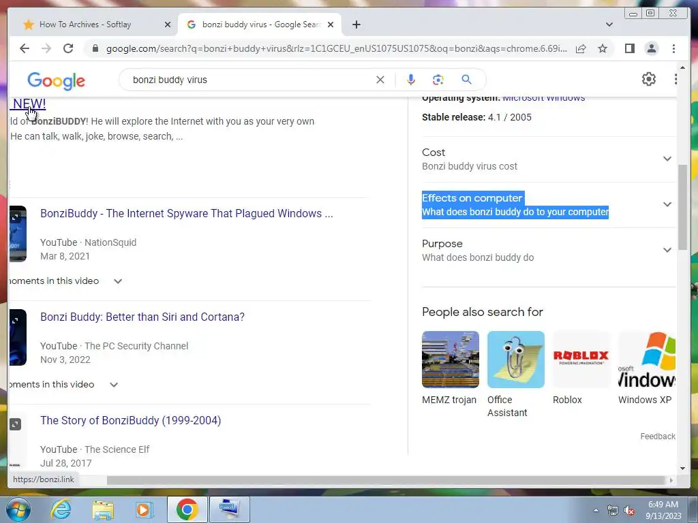Image resolution: width=698 pixels, height=523 pixels.
Task: Clear the Google search box text
Action: [x=380, y=80]
